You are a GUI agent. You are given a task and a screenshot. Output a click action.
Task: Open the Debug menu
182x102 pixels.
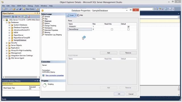coord(30,6)
